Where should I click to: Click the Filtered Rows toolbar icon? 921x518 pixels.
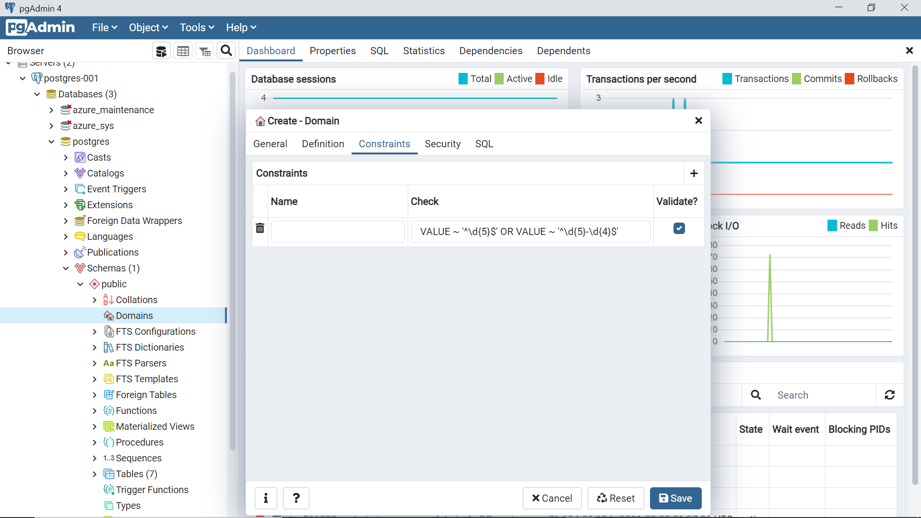point(205,51)
